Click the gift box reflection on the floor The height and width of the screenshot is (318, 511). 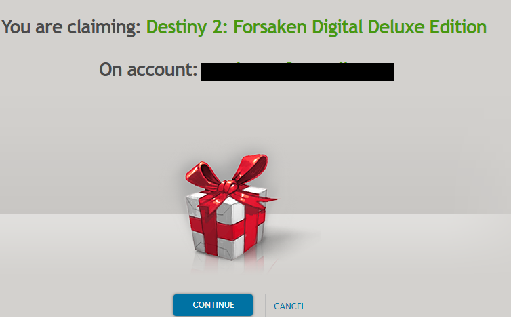coord(228,265)
